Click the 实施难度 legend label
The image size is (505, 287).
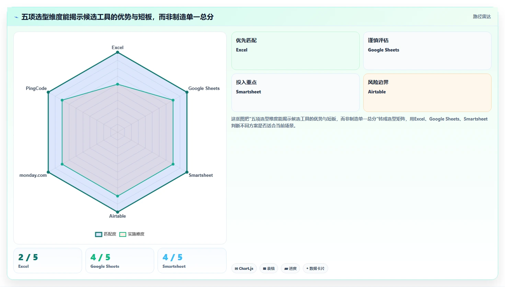(136, 234)
